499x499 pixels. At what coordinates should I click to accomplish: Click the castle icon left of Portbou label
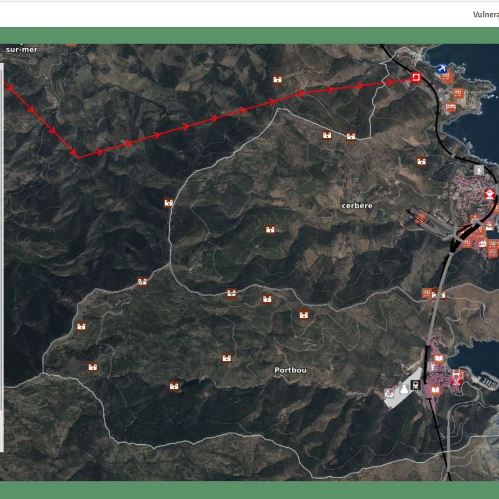226,358
